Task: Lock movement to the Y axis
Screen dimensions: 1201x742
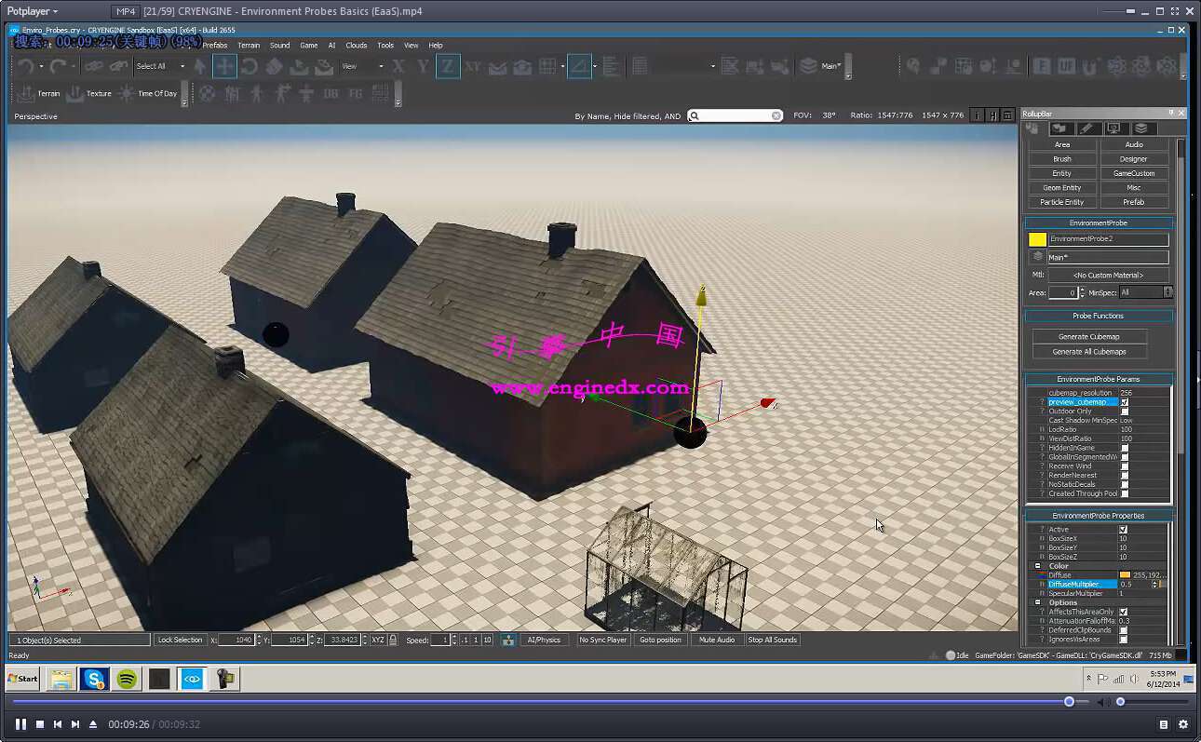Action: point(424,66)
